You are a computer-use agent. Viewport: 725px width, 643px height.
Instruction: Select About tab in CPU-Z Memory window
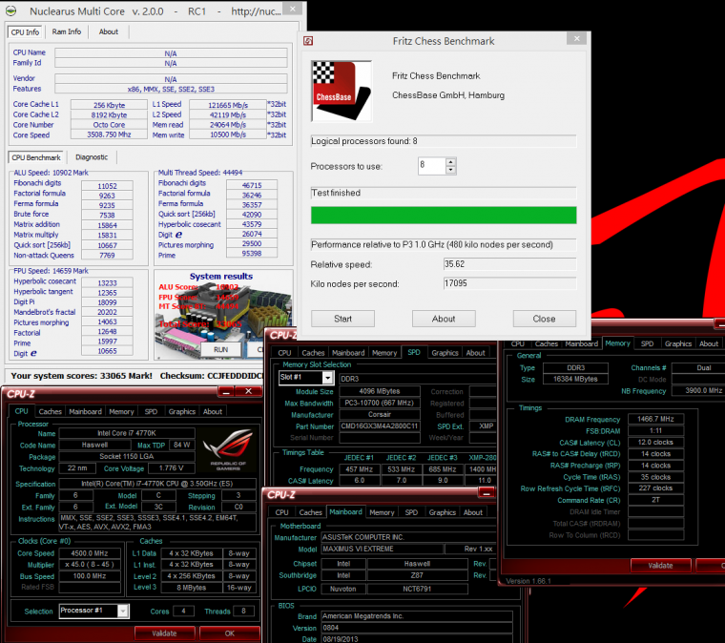(x=709, y=343)
